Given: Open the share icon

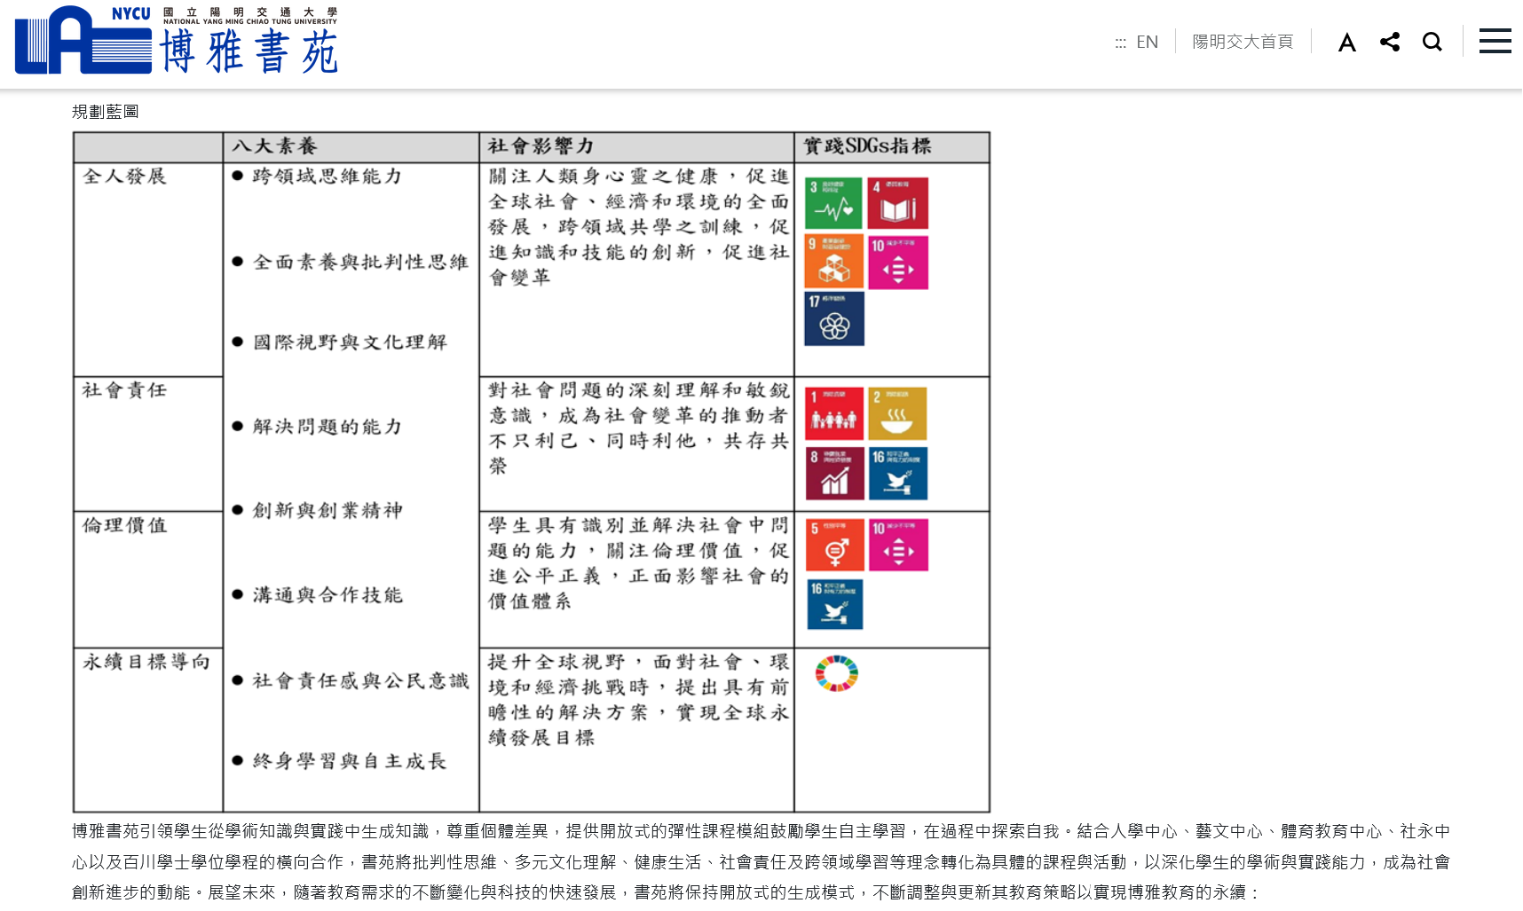Looking at the screenshot, I should point(1390,42).
